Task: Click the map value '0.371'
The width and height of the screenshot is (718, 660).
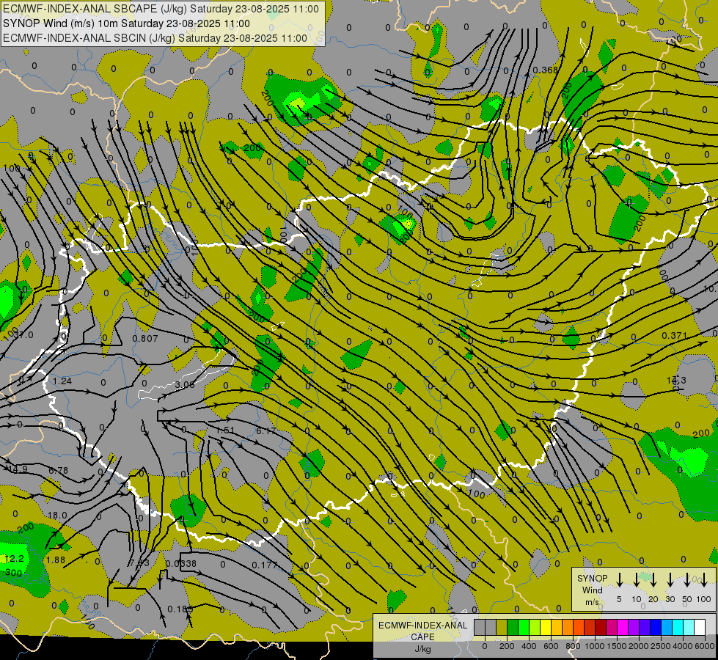Action: tap(675, 336)
